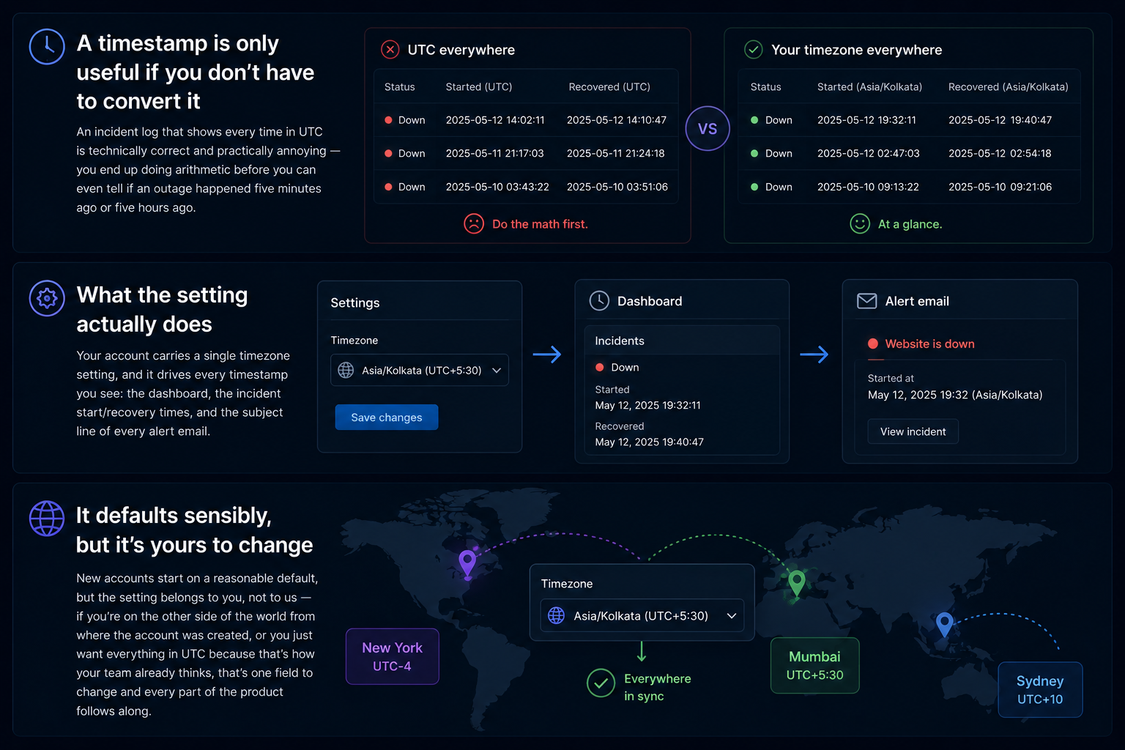This screenshot has height=750, width=1125.
Task: Click the envelope icon in Alert email header
Action: (x=867, y=301)
